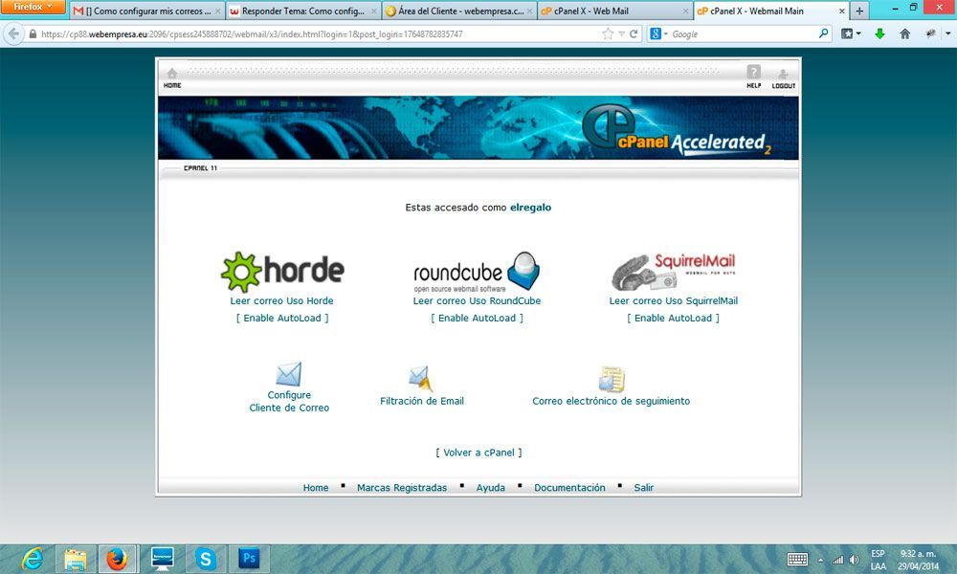Image resolution: width=957 pixels, height=574 pixels.
Task: Open Skype from the taskbar
Action: tap(206, 559)
